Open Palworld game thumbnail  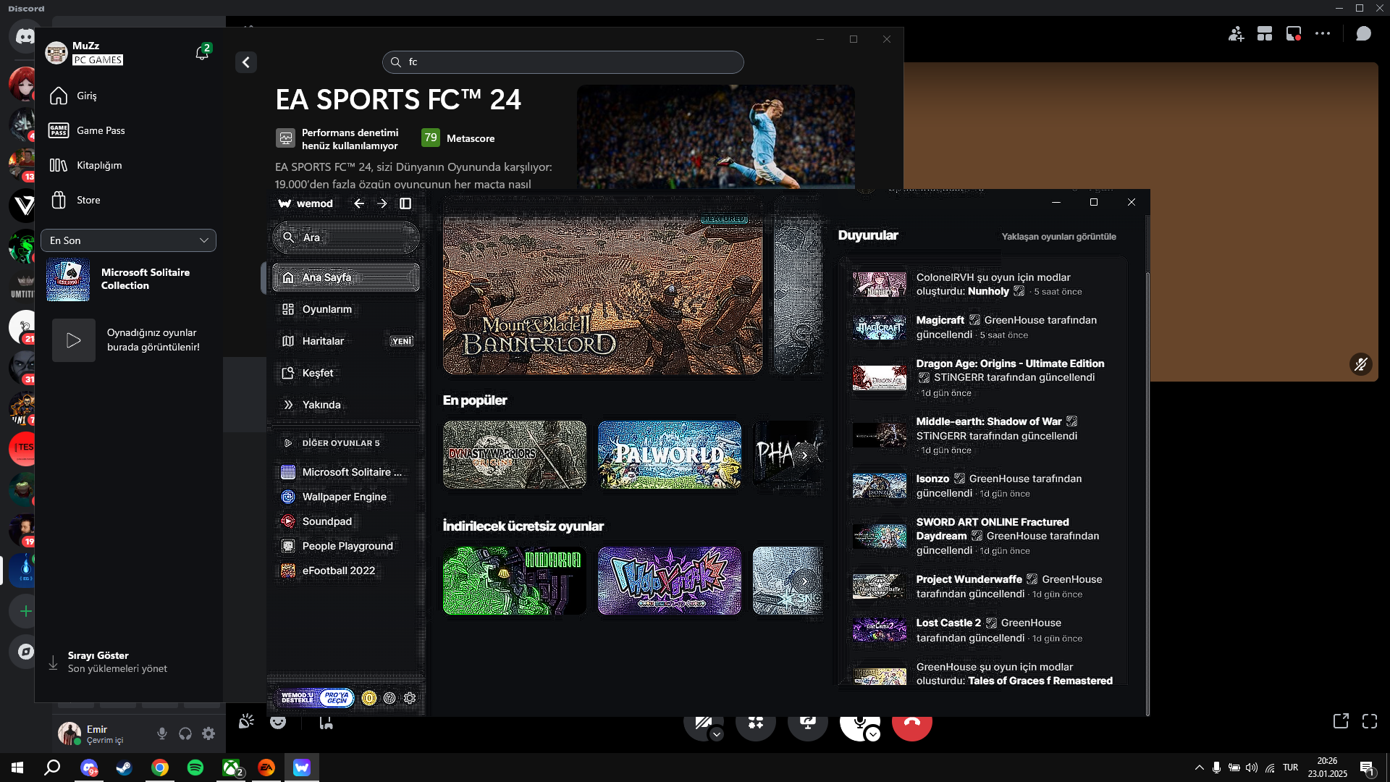point(670,455)
